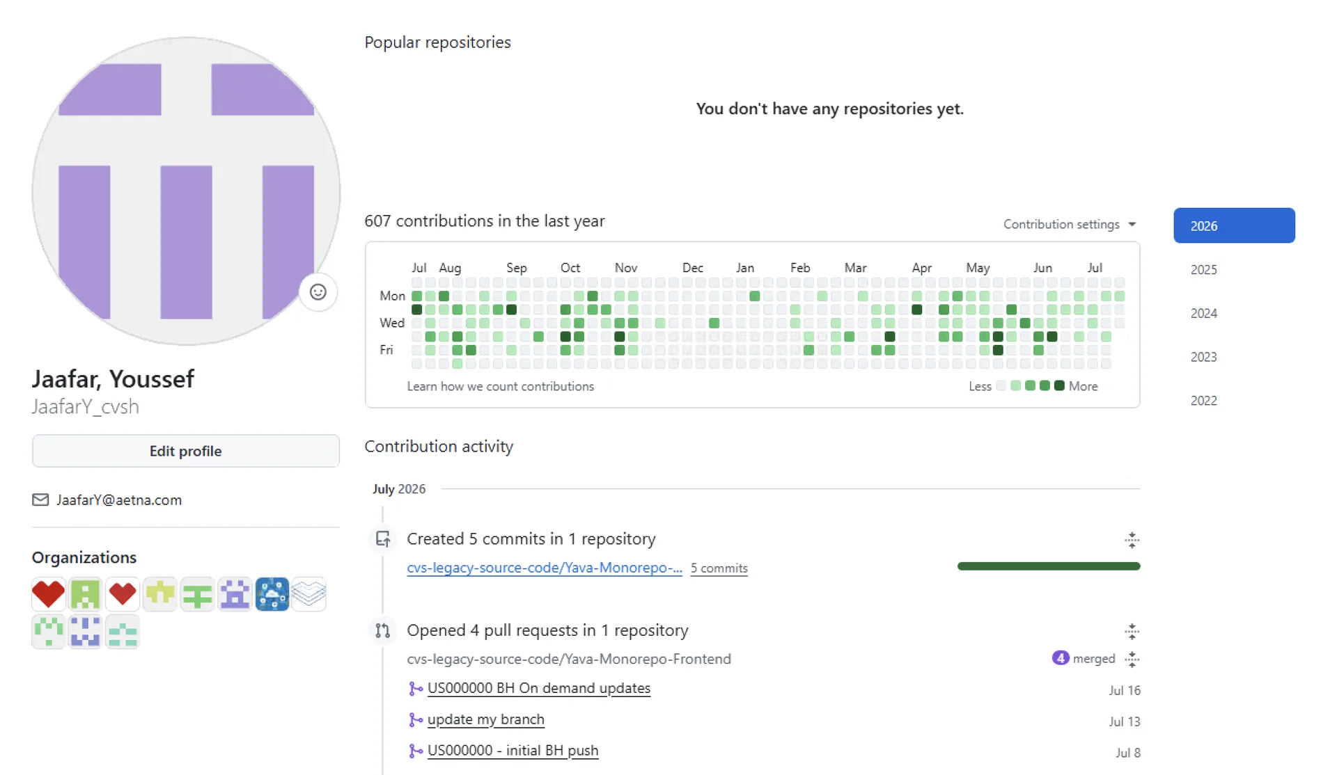
Task: Click the Organizations heading
Action: [x=84, y=557]
